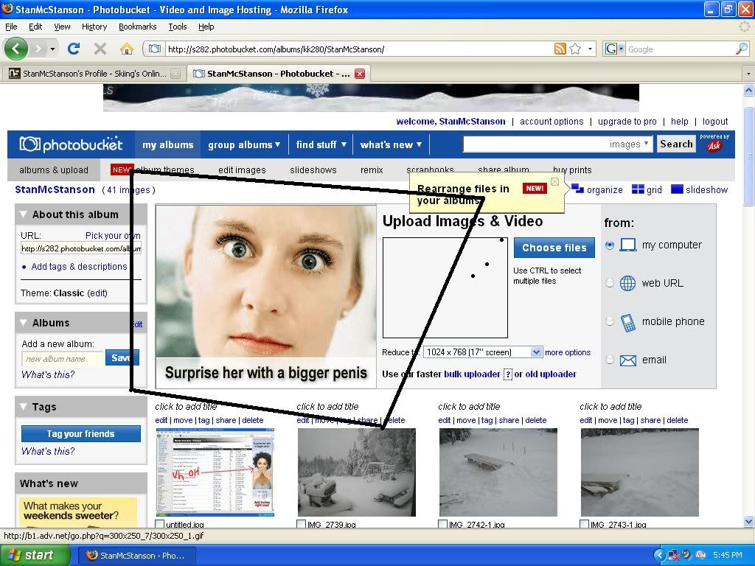Click the Firefox back arrow button
This screenshot has width=755, height=566.
pyautogui.click(x=17, y=49)
